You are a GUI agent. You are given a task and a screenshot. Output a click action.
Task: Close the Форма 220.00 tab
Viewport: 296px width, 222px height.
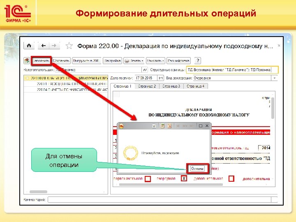[x=279, y=46]
